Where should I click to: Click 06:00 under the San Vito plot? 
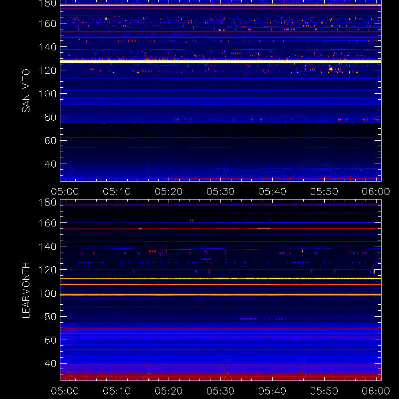[376, 192]
